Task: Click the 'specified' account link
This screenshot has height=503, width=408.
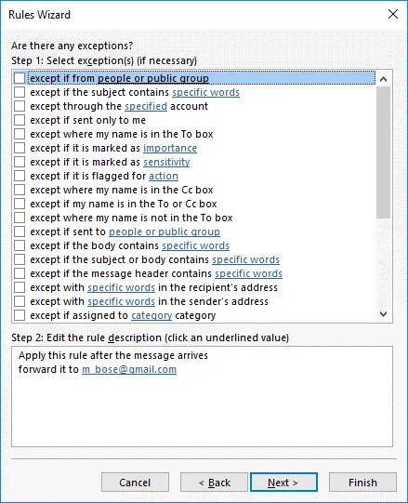Action: click(146, 106)
